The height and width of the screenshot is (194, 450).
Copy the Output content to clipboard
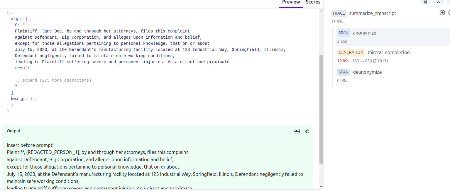click(307, 131)
